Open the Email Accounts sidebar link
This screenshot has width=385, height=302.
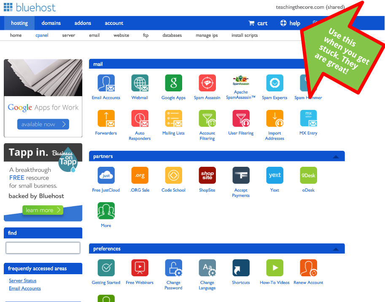pyautogui.click(x=25, y=289)
